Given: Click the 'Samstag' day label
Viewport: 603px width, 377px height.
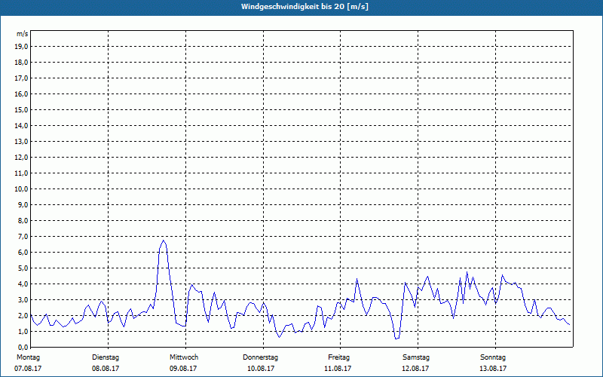Looking at the screenshot, I should tap(416, 357).
